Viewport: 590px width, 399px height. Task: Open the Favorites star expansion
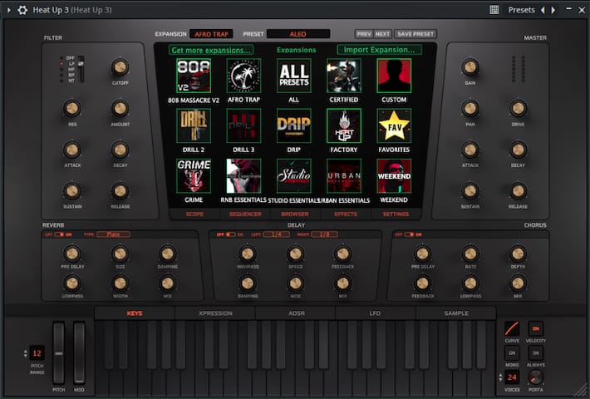(x=394, y=126)
